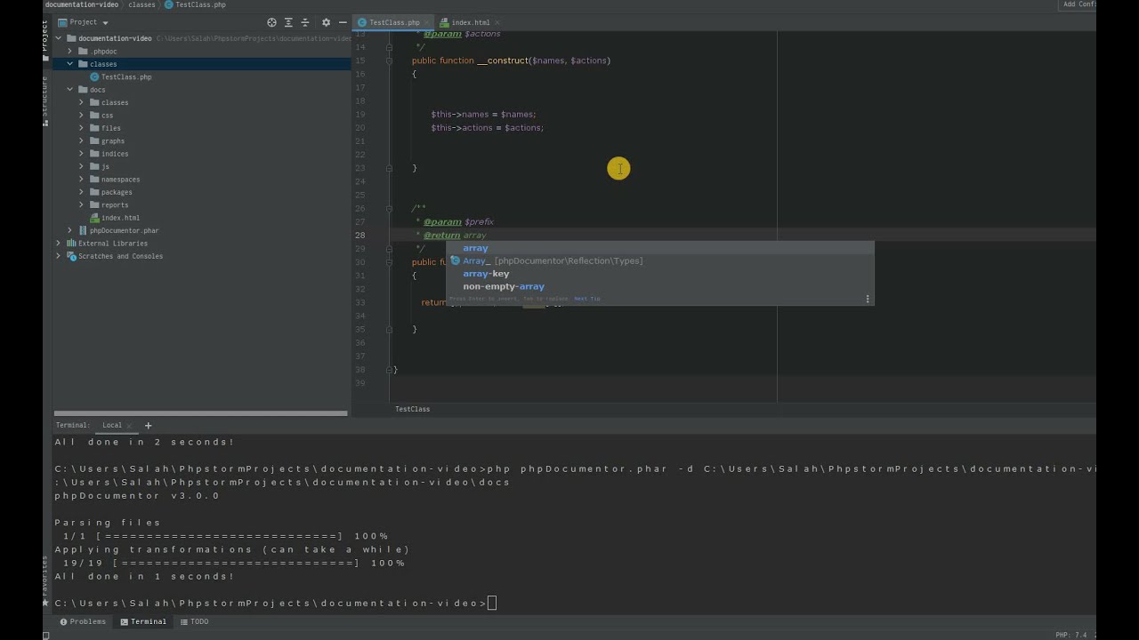Viewport: 1139px width, 640px height.
Task: Close the TestClass.php editor tab
Action: [427, 22]
